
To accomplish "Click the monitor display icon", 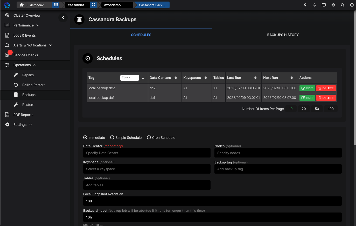I will (x=324, y=5).
